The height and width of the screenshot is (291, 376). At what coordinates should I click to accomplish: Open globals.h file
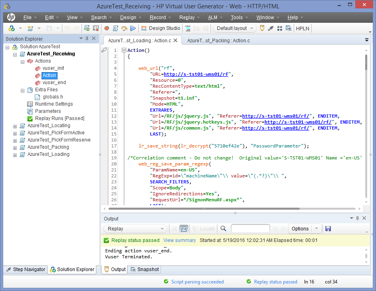53,97
